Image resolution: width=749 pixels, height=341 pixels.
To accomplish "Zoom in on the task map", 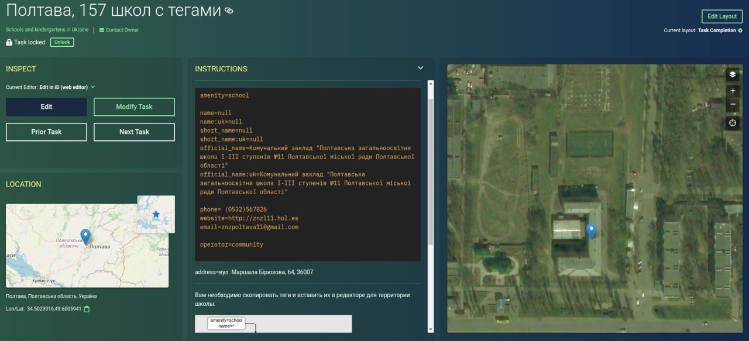I will tap(732, 91).
